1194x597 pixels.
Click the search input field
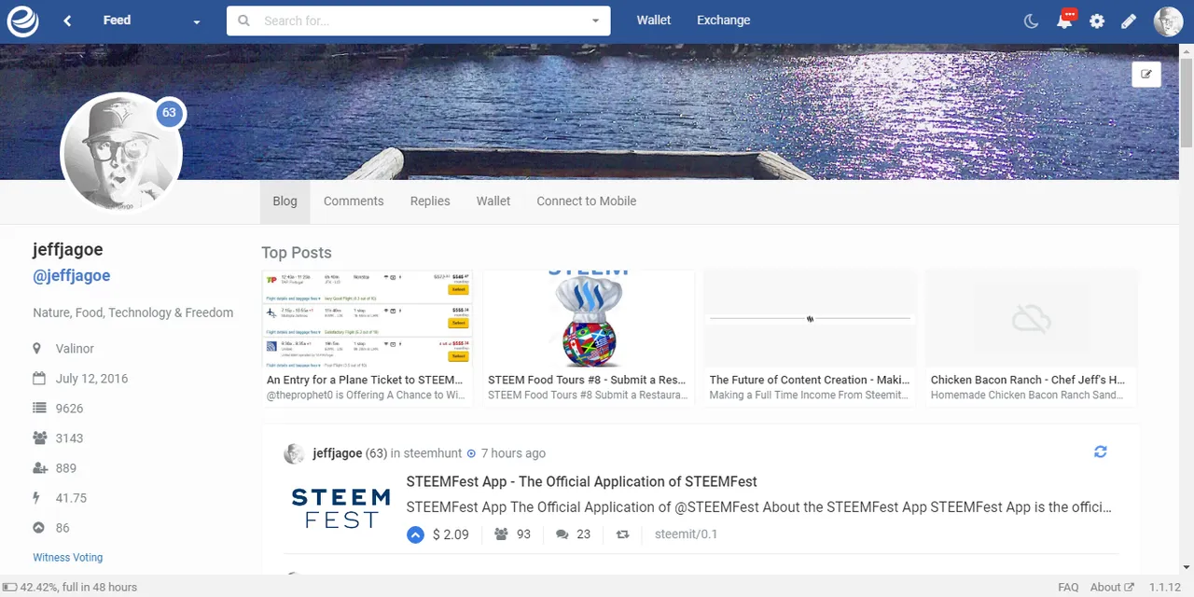point(420,21)
